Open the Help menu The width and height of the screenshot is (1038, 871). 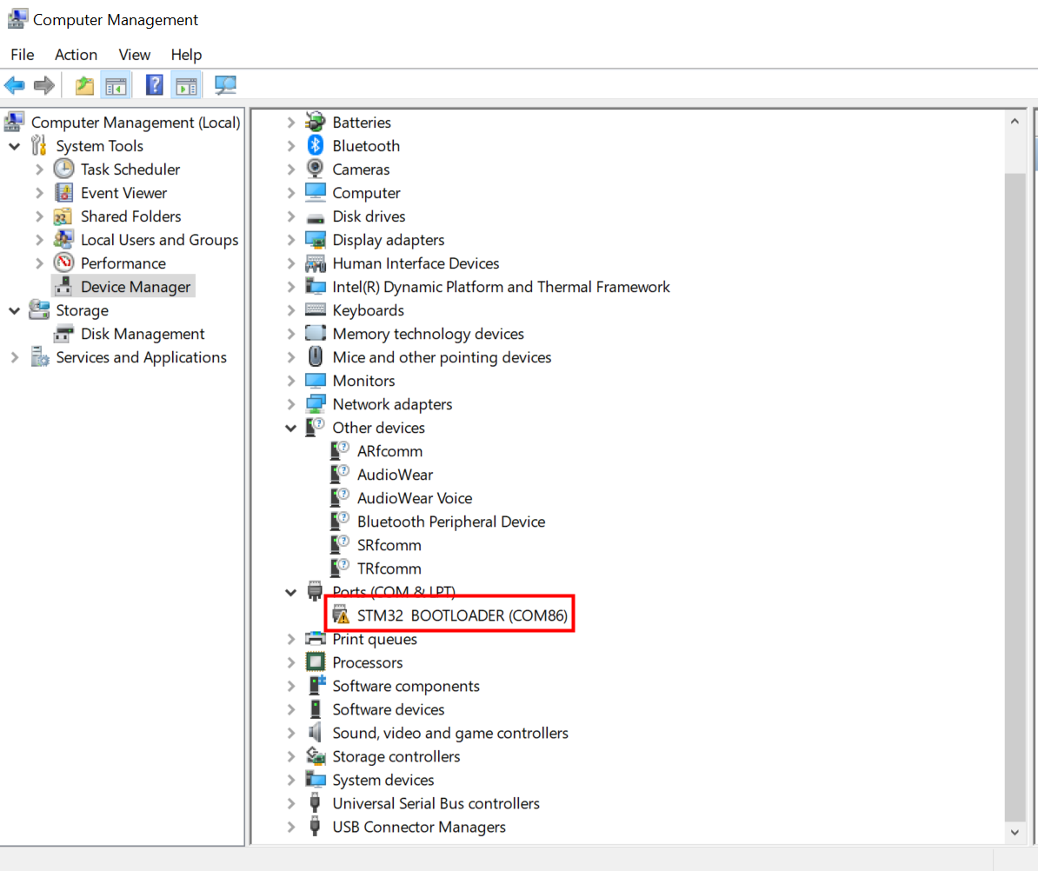[186, 54]
